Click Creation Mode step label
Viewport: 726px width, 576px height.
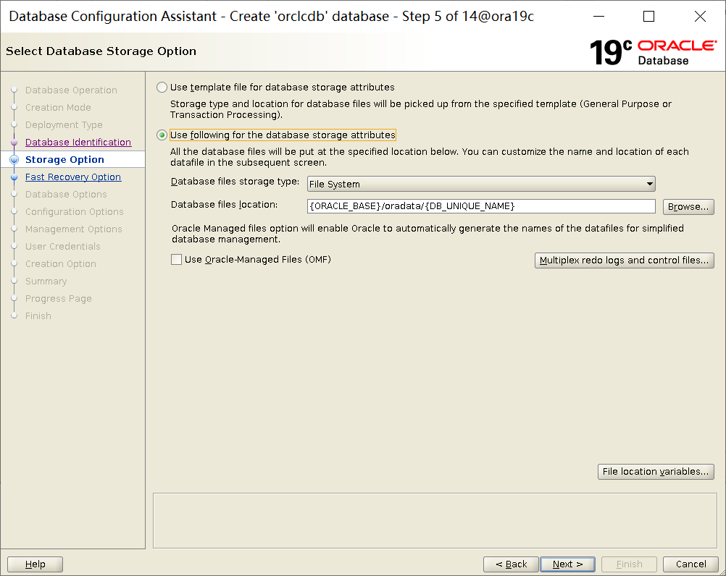tap(59, 107)
